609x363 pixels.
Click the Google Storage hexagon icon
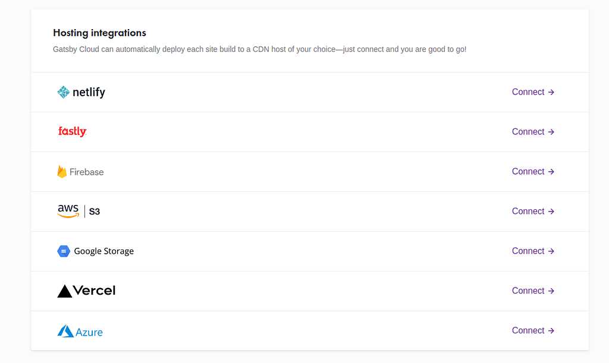click(x=63, y=251)
